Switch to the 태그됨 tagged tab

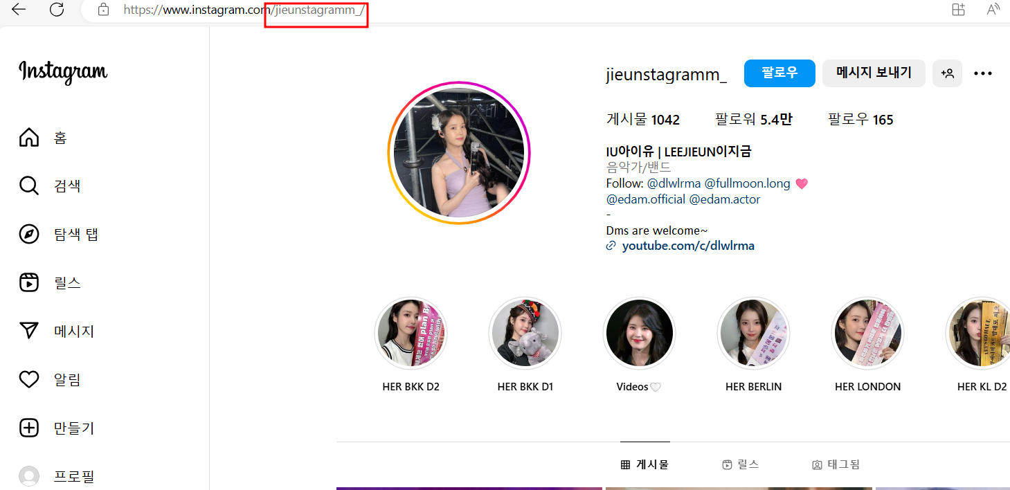pos(836,464)
